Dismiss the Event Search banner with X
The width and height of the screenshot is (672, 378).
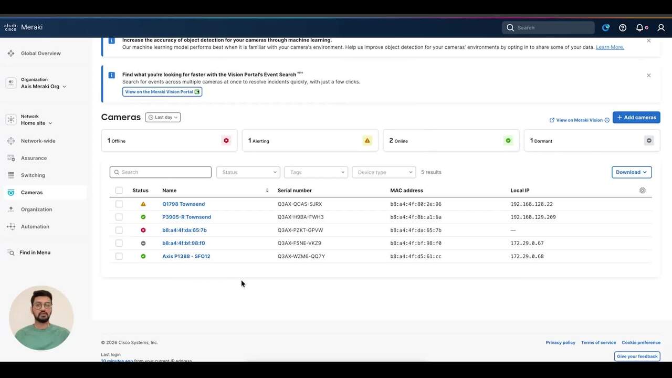pyautogui.click(x=648, y=76)
